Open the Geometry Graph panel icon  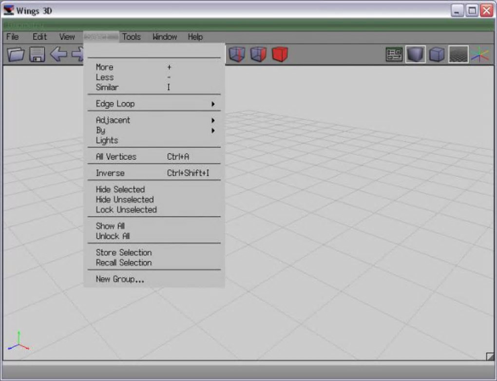click(x=394, y=55)
